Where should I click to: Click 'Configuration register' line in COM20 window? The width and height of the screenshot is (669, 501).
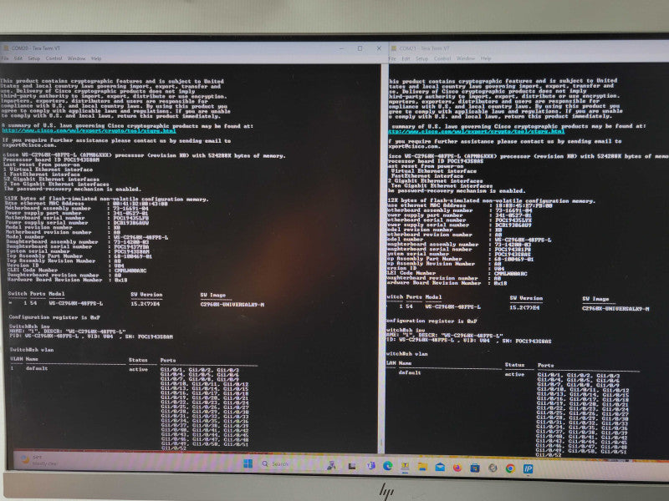pyautogui.click(x=54, y=317)
